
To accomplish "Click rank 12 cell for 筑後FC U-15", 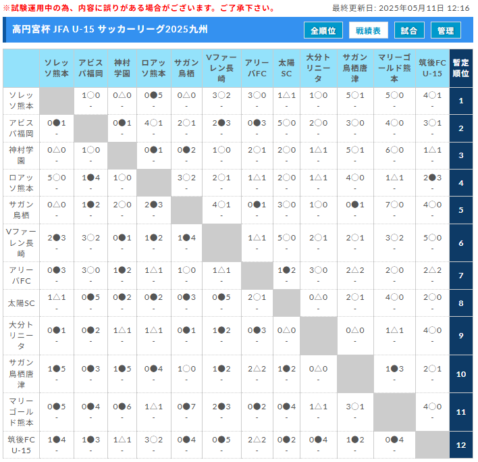I will tap(460, 444).
